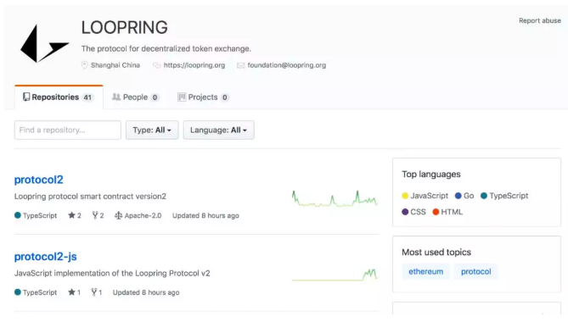Filter by HTML in Top languages
The height and width of the screenshot is (322, 568).
[x=447, y=212]
